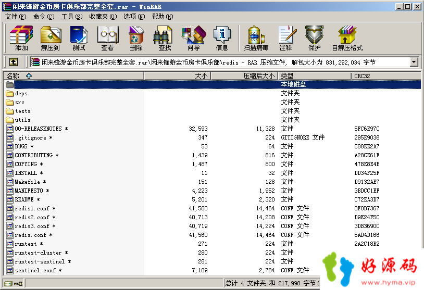
Task: Click the Scan Virus (扫描病毒) icon
Action: [x=256, y=38]
